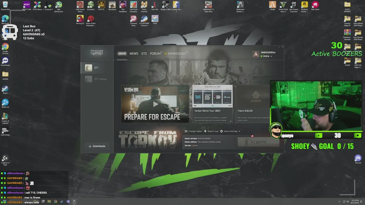Screen dimensions: 365x205
Task: Select the VLOGS folder icon
Action: [x=347, y=62]
